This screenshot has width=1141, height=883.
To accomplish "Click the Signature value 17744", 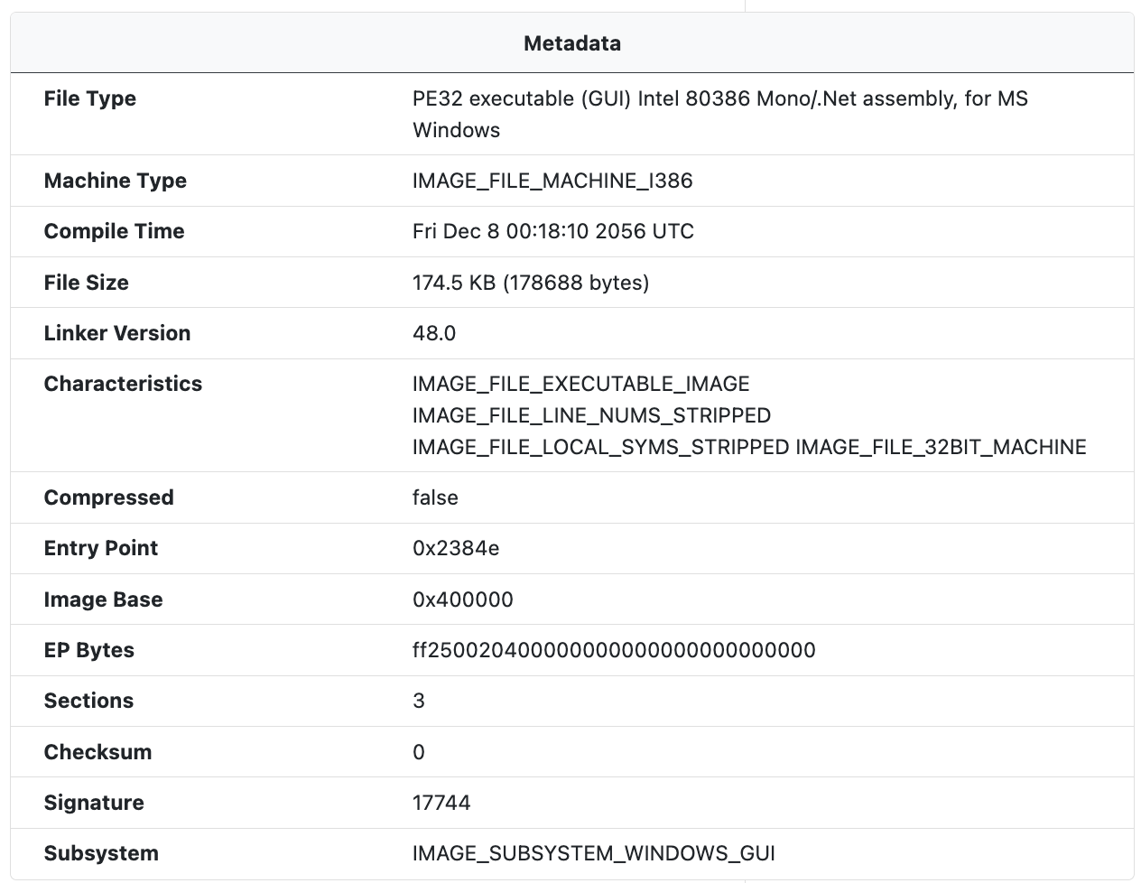I will coord(441,803).
